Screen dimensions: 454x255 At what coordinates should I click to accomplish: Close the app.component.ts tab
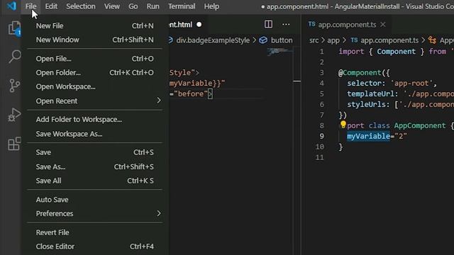pos(383,25)
